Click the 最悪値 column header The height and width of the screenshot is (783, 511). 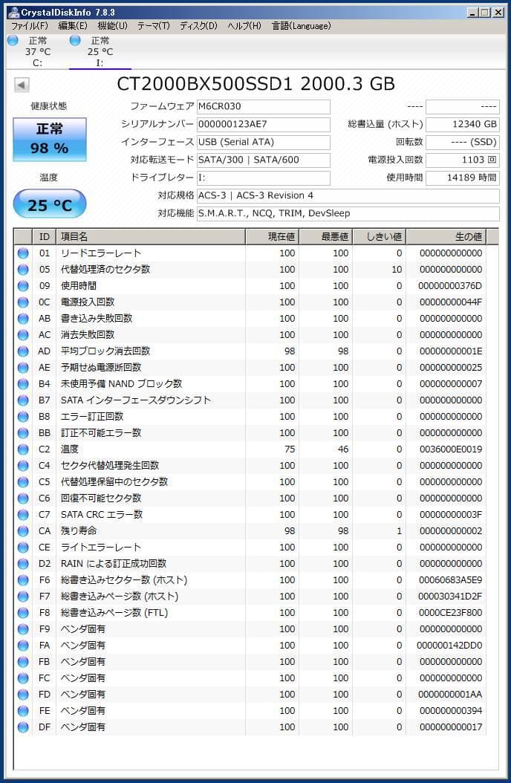click(x=325, y=237)
